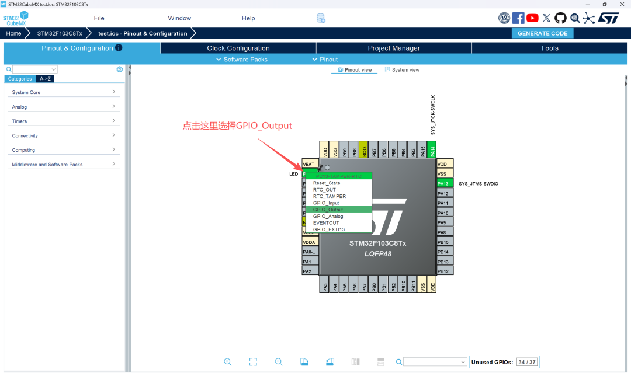Click the search magnifier in the categories panel

pyautogui.click(x=8, y=69)
